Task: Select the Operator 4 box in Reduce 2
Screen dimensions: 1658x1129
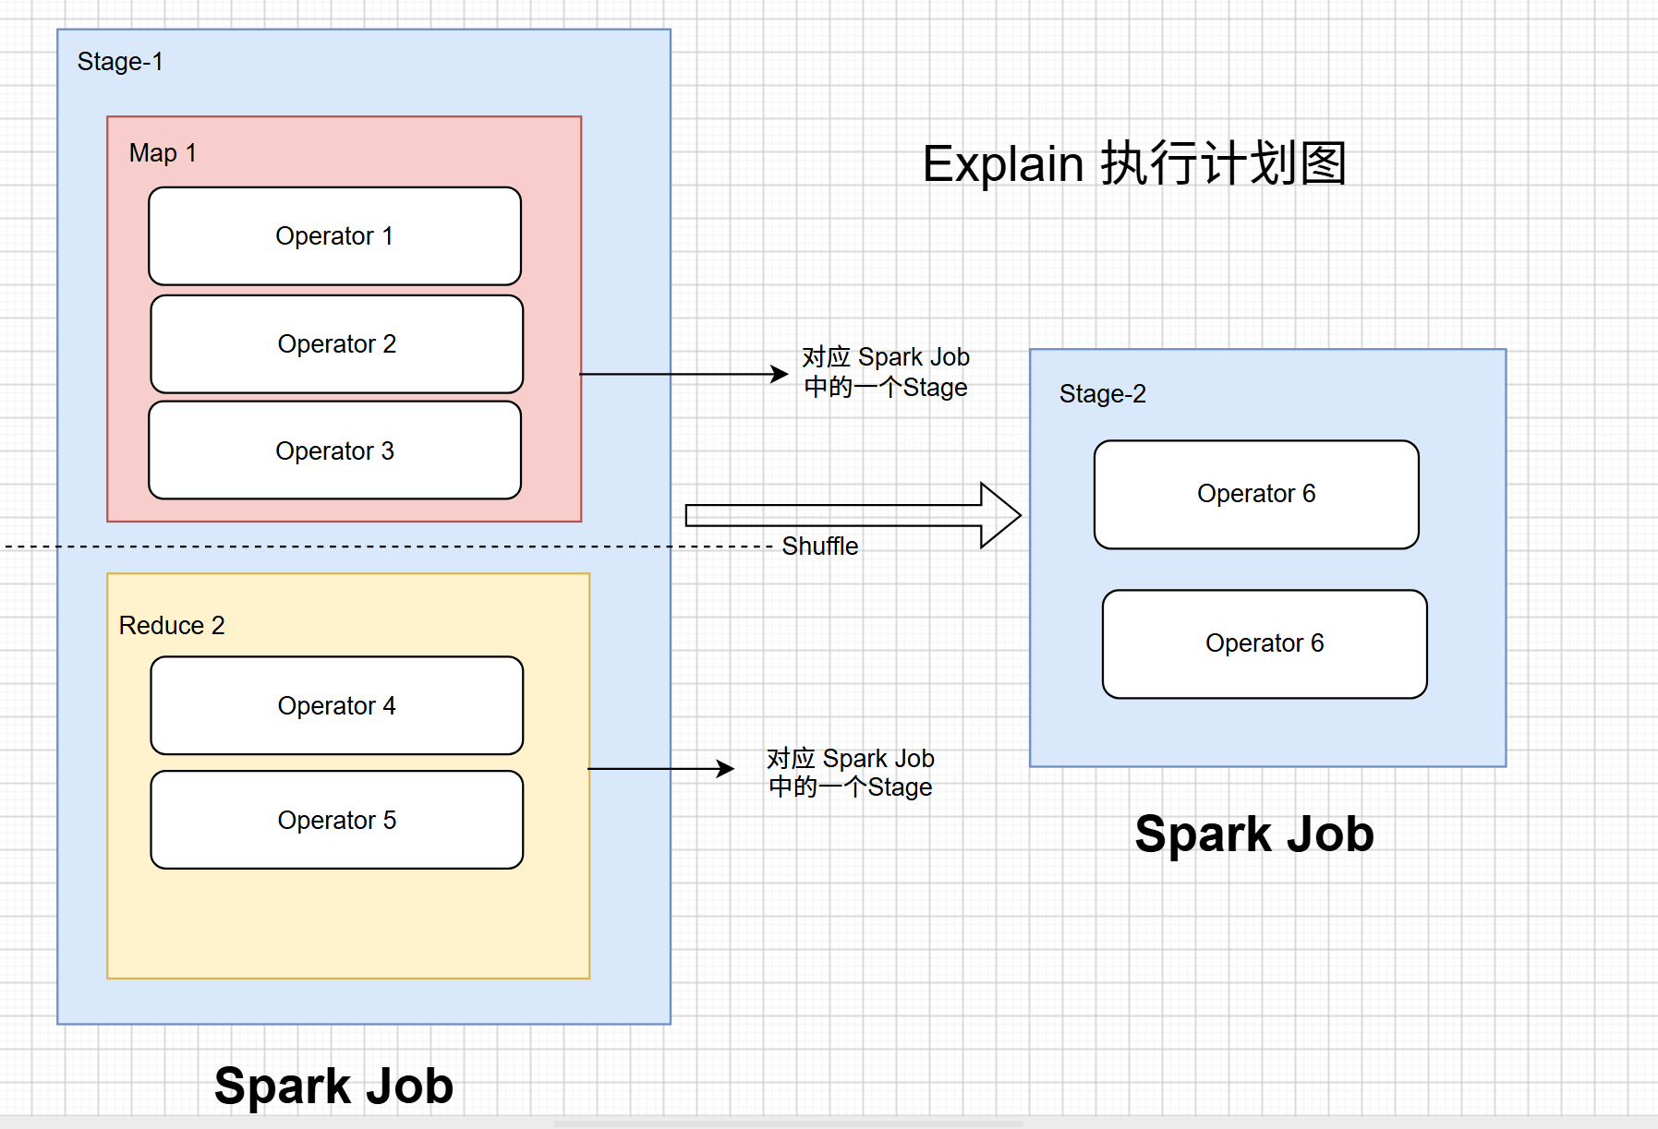Action: pos(337,705)
